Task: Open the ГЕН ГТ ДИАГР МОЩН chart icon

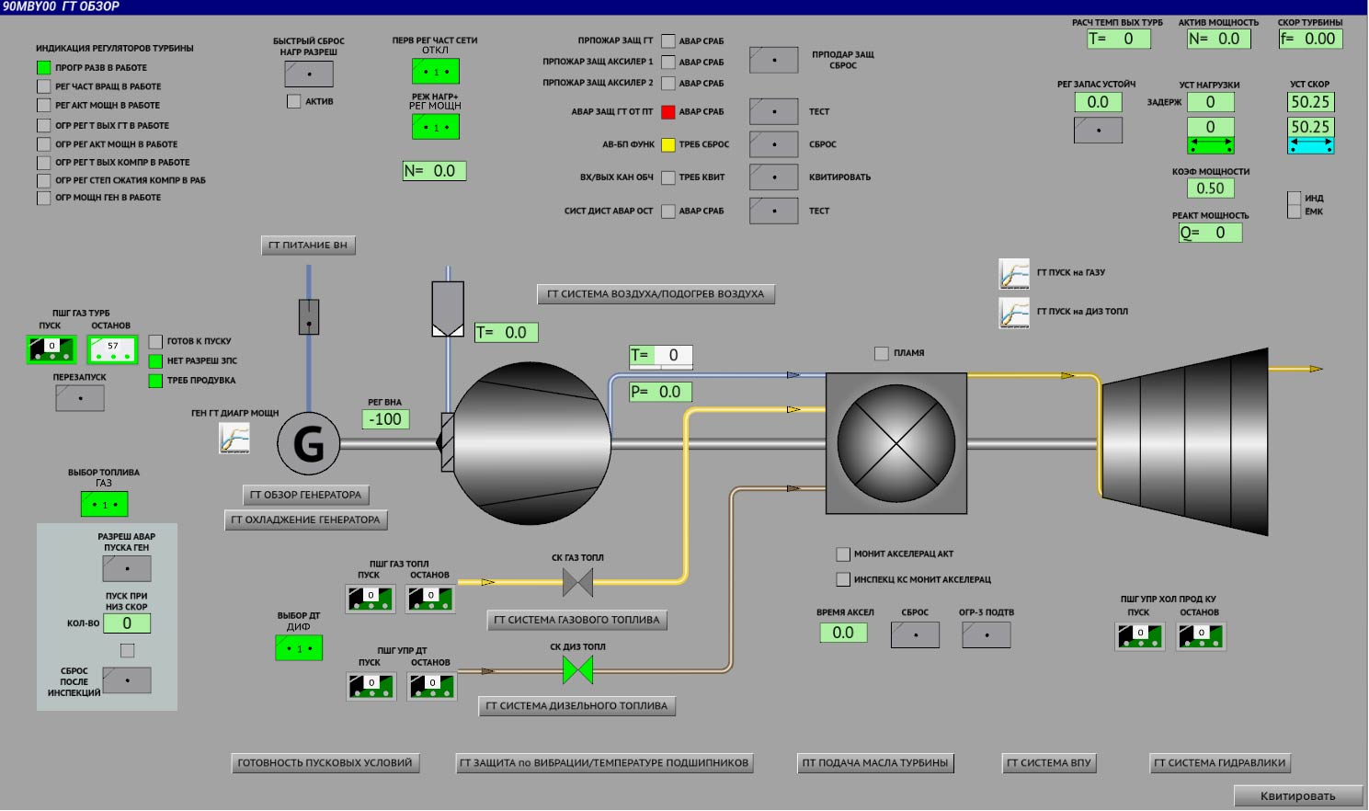Action: pyautogui.click(x=234, y=438)
